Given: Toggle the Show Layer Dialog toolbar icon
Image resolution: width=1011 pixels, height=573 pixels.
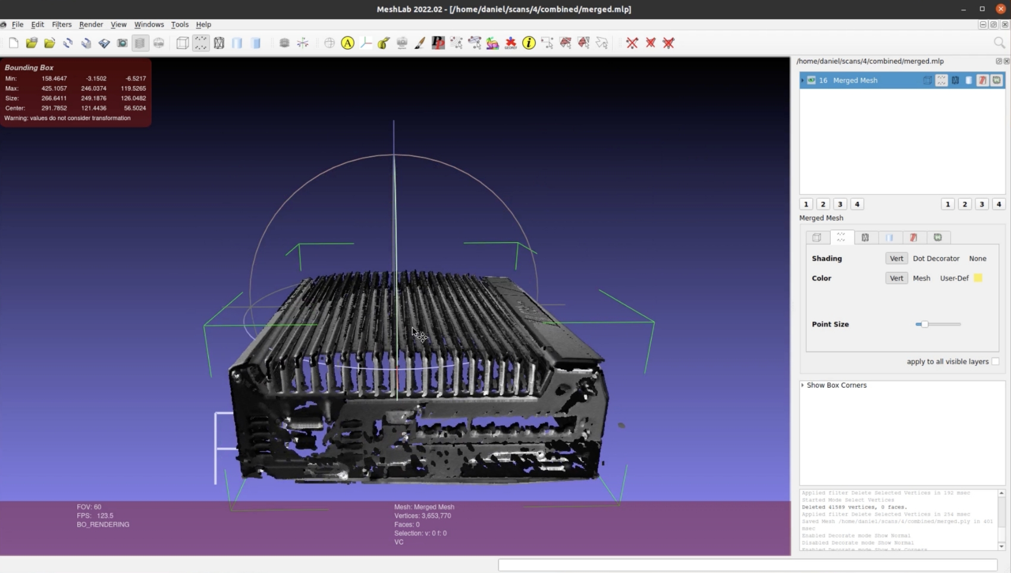Looking at the screenshot, I should (x=140, y=43).
